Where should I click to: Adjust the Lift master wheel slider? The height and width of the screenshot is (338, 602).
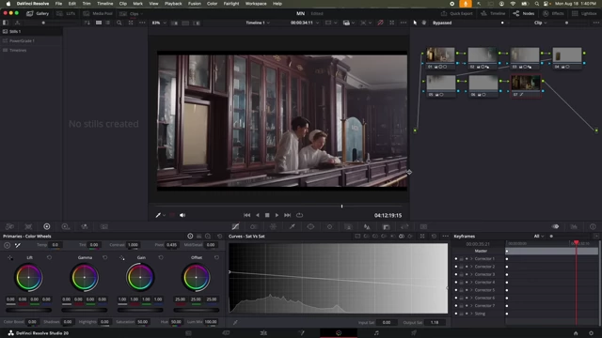point(28,310)
